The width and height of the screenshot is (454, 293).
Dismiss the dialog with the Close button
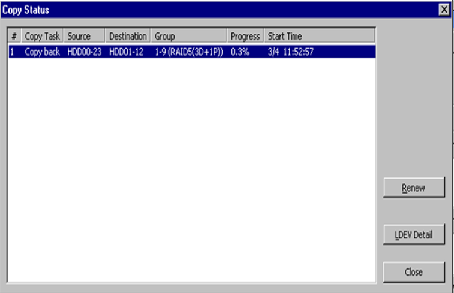click(414, 272)
